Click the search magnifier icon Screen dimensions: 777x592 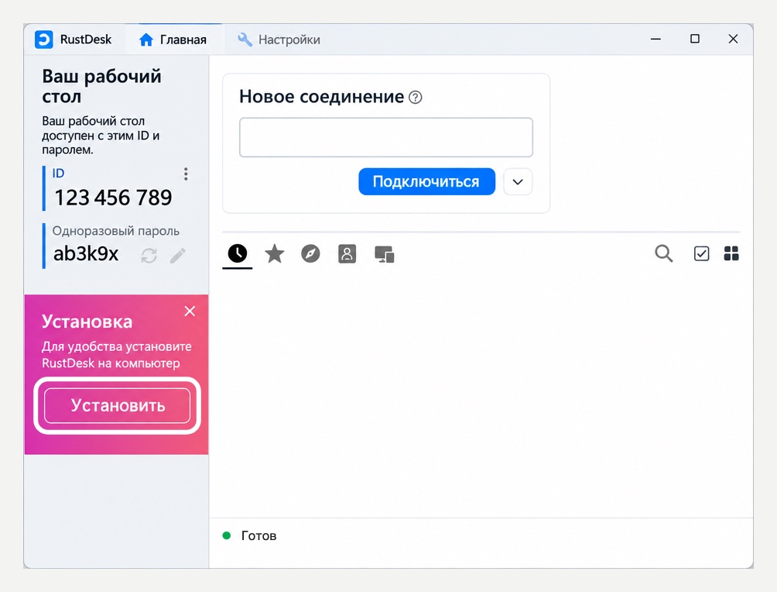pos(663,253)
